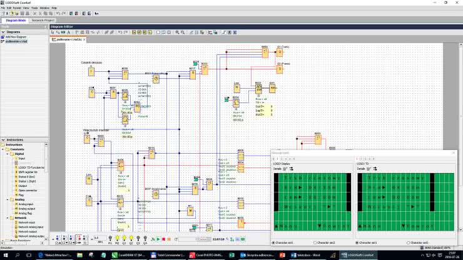
Task: Click the Windows Start button
Action: (x=6, y=256)
